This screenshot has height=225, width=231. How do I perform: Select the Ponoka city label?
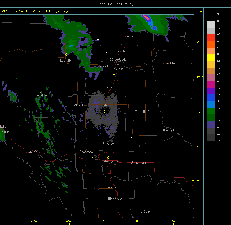[129, 36]
